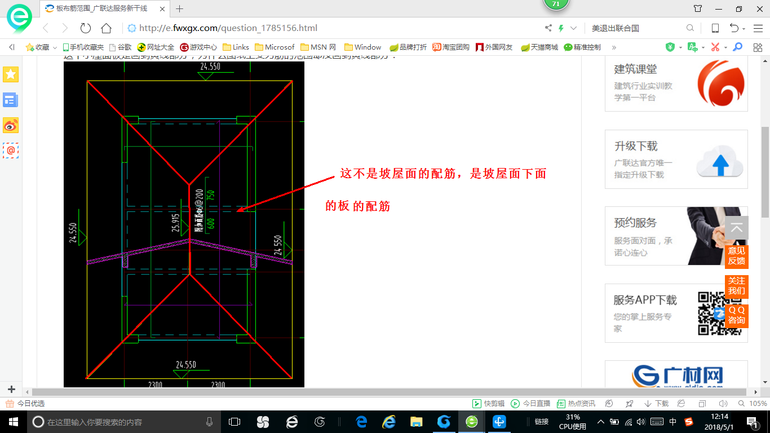Viewport: 770px width, 433px height.
Task: Expand more bookmarks with the double chevron
Action: pos(614,47)
